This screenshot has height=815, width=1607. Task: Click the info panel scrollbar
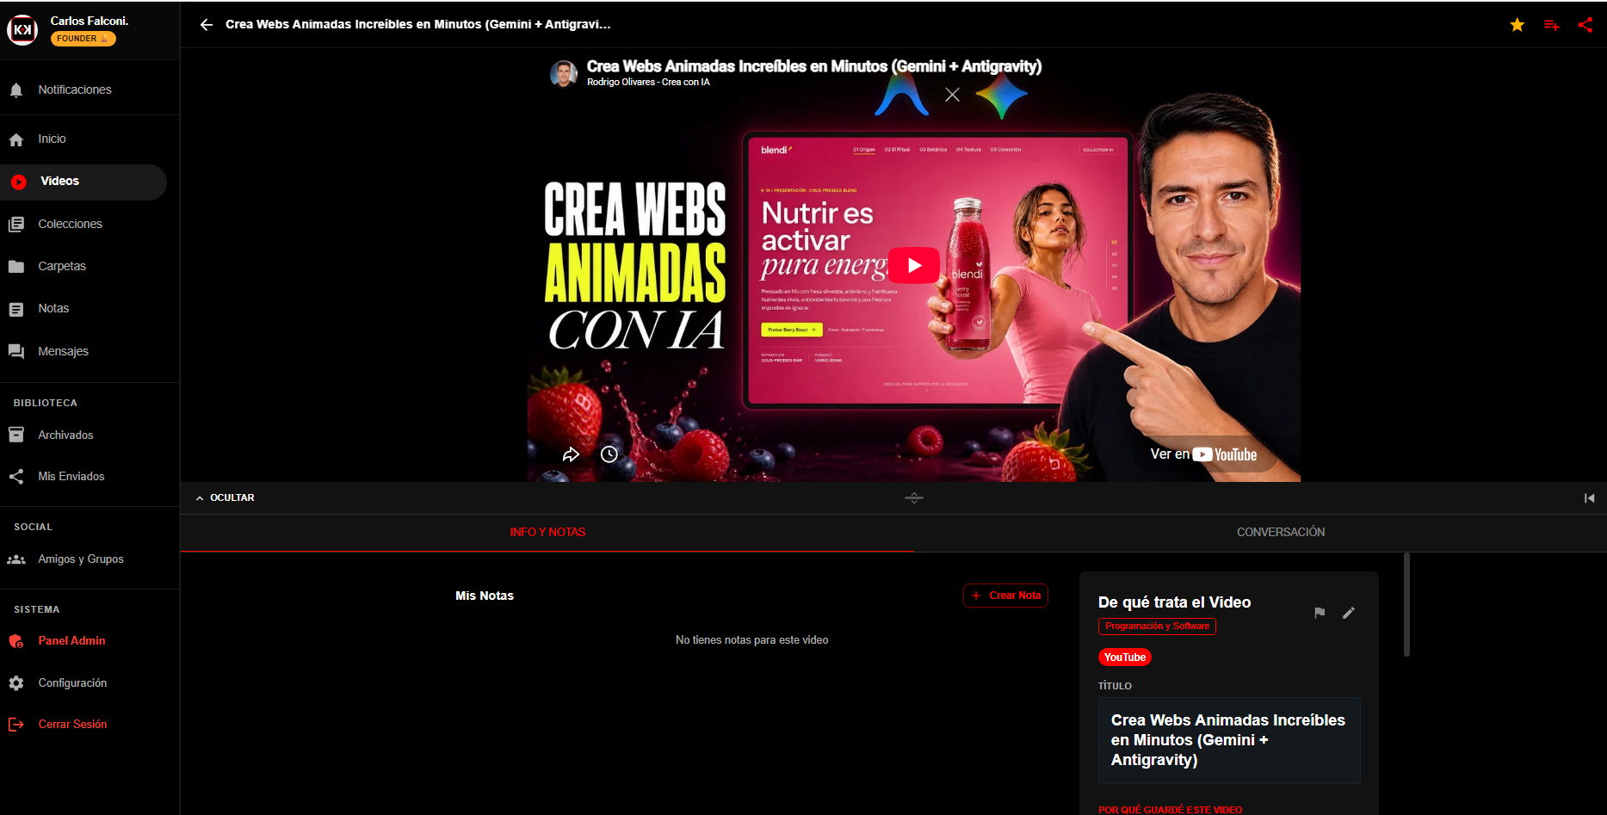tap(1406, 605)
